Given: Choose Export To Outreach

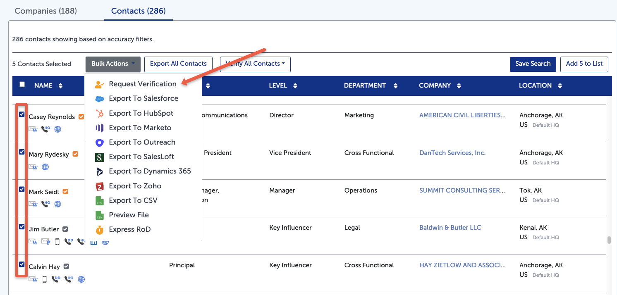Looking at the screenshot, I should [x=143, y=142].
